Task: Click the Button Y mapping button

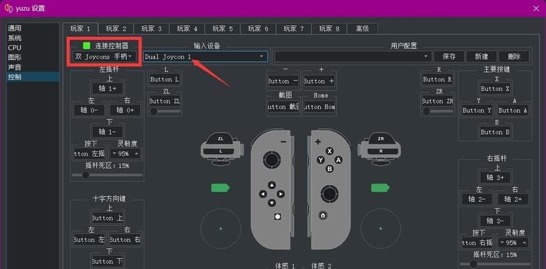Action: [477, 110]
